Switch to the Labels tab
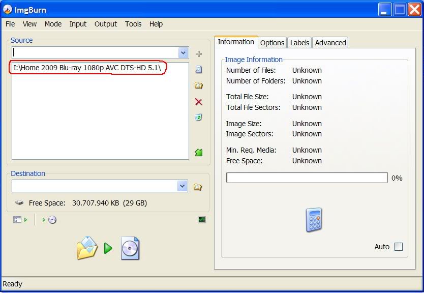Screen dimensions: 424x293 (x=299, y=43)
